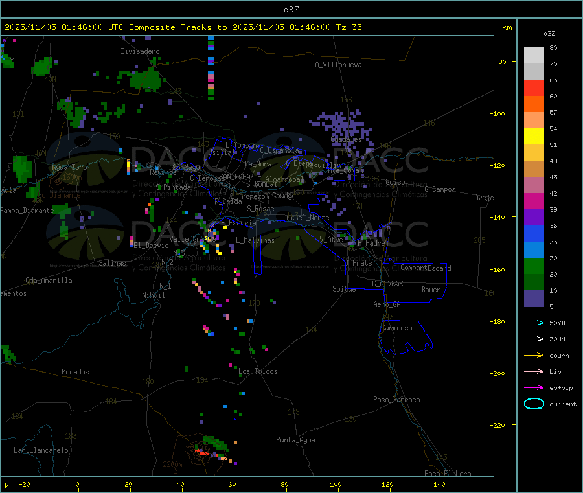Screen dimensions: 583x493
Task: Click the 'Cda_Amarilla' map label
Action: pyautogui.click(x=49, y=281)
